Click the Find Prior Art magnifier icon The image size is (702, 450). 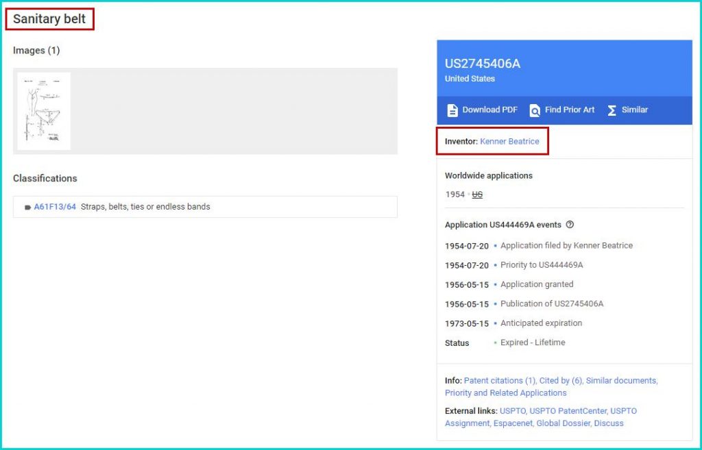(535, 110)
